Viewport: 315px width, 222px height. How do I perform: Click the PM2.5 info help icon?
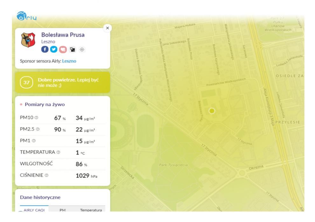click(38, 129)
